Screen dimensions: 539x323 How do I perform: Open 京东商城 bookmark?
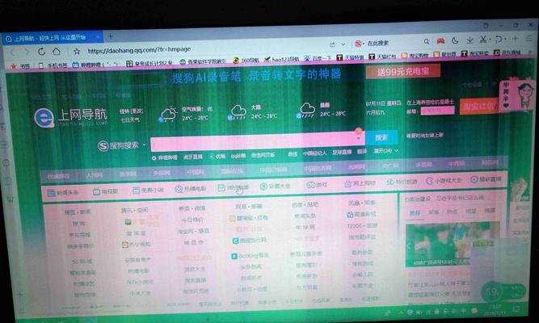[507, 52]
